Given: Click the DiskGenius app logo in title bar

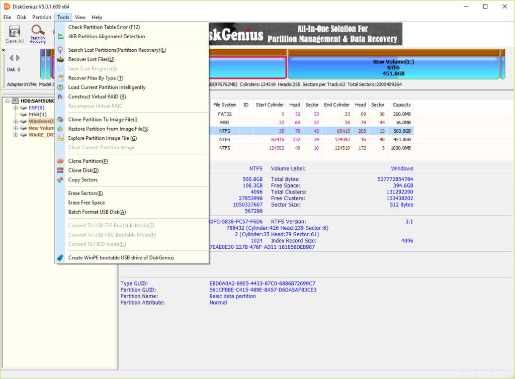Looking at the screenshot, I should tap(7, 6).
